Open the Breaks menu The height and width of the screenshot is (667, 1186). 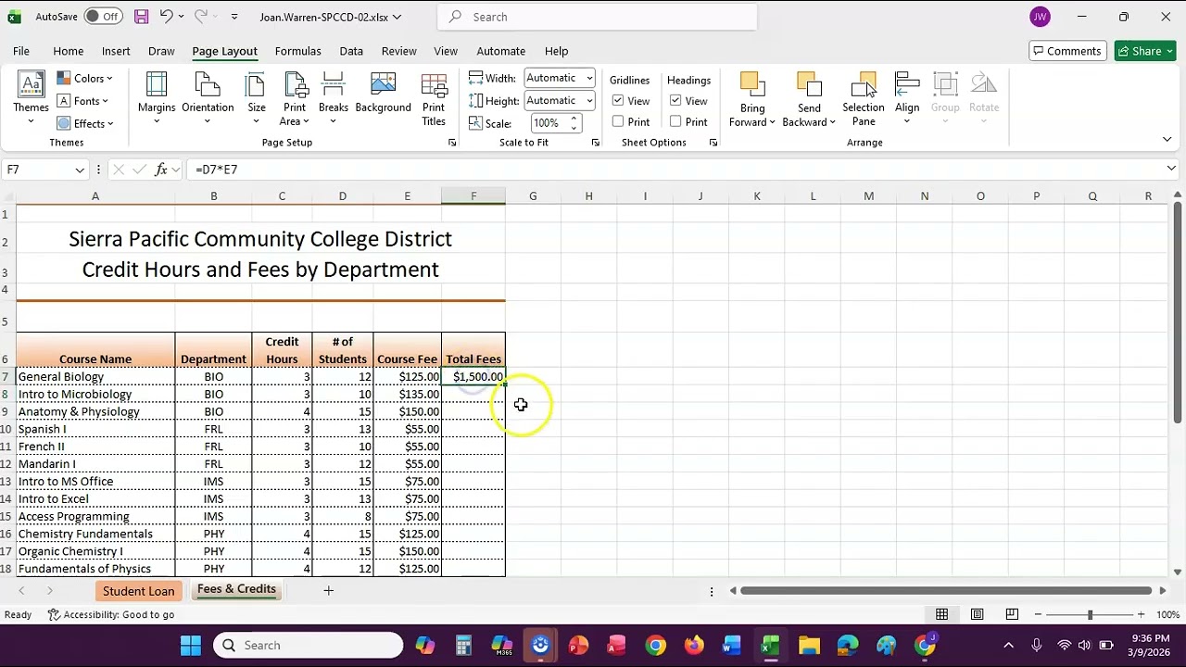point(334,98)
